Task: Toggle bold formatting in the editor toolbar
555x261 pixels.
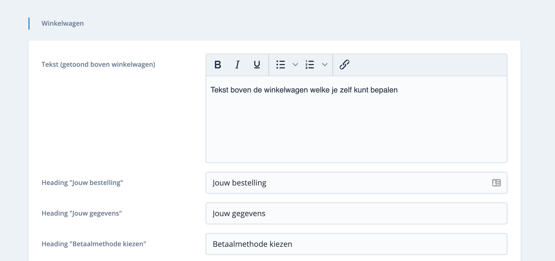Action: (218, 65)
